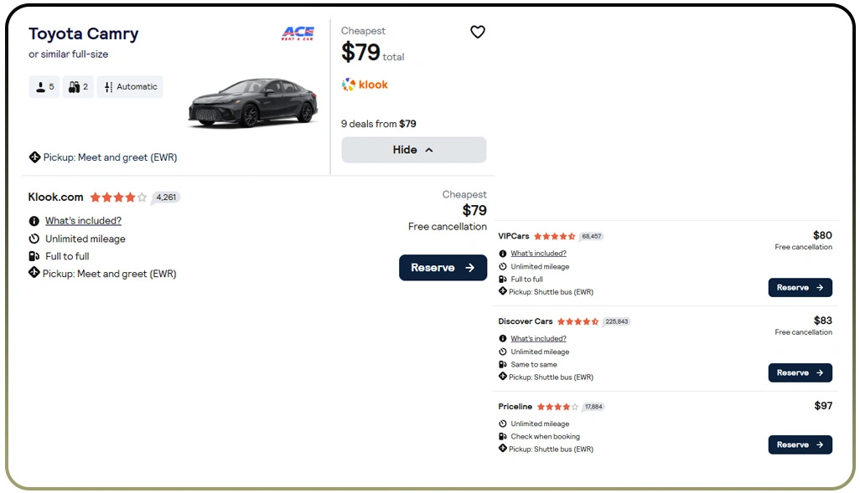Click the passenger capacity icon showing 5 seats

[x=41, y=86]
